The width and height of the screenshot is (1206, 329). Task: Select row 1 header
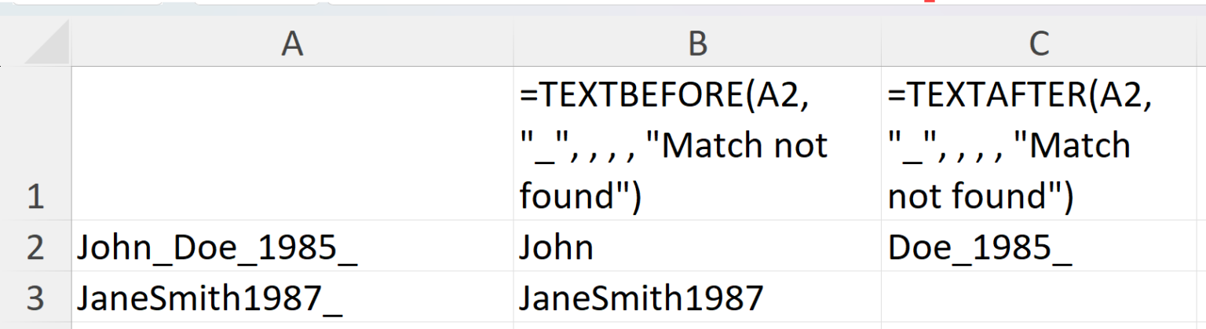click(35, 144)
